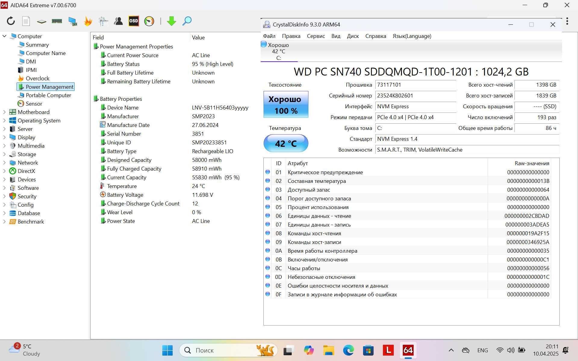Click the Field column header
578x361 pixels.
140,37
